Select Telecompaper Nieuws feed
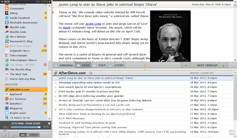 (x=26, y=60)
